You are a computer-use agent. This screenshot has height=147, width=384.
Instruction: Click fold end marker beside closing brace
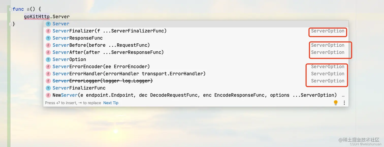point(10,24)
